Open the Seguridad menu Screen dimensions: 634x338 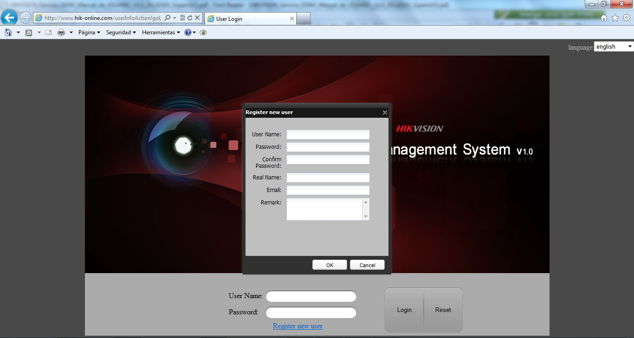[x=121, y=32]
